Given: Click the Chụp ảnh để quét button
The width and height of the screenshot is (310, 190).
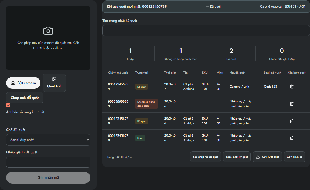Looking at the screenshot, I should [x=24, y=98].
